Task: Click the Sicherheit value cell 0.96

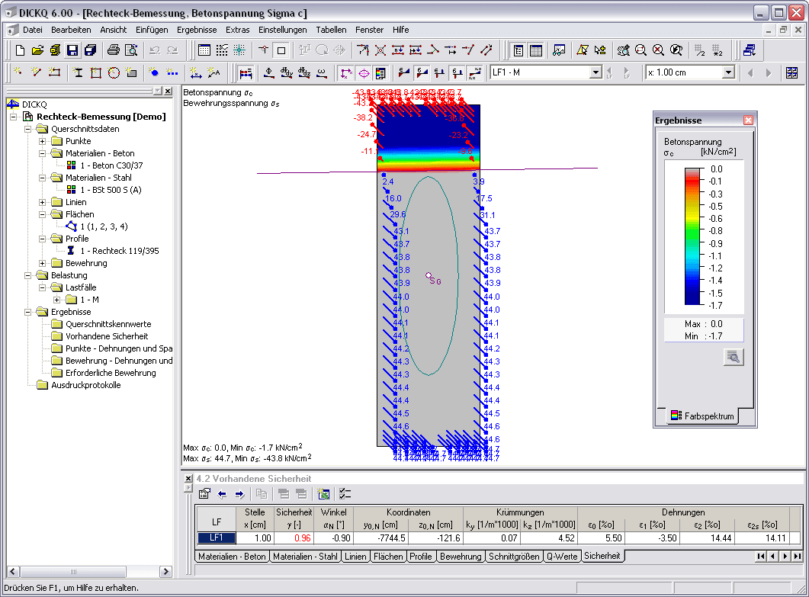Action: point(294,538)
